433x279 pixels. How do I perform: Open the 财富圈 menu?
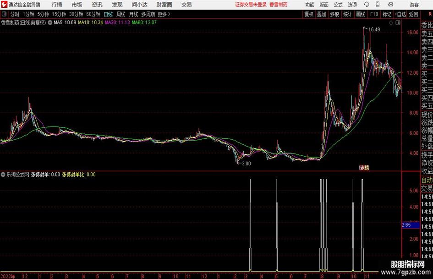tap(164, 5)
